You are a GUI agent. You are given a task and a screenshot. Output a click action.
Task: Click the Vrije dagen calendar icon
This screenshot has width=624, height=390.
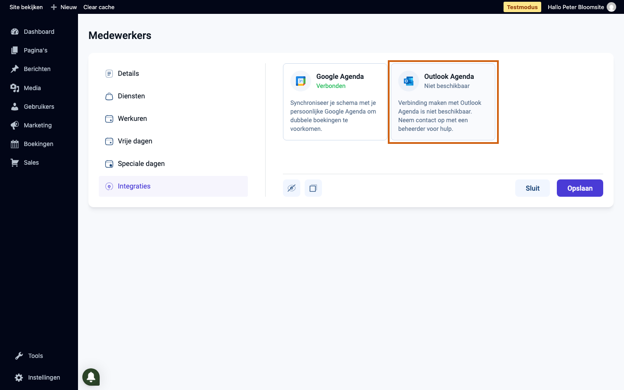point(109,141)
